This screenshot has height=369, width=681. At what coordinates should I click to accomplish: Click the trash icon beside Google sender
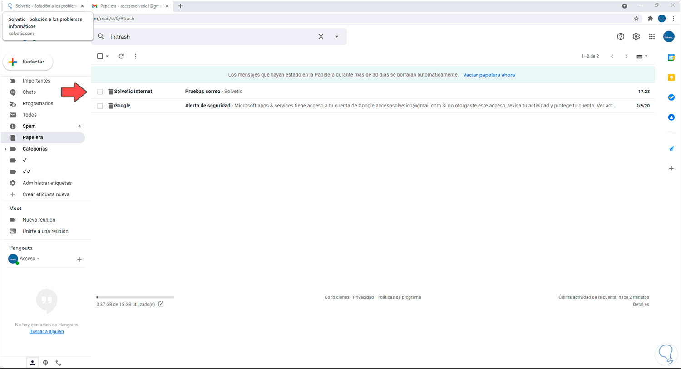(x=110, y=106)
